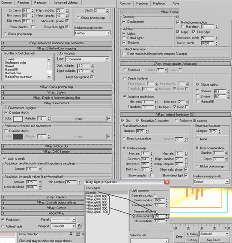Select the Fixed rate radio button
The height and width of the screenshot is (243, 232).
(125, 70)
